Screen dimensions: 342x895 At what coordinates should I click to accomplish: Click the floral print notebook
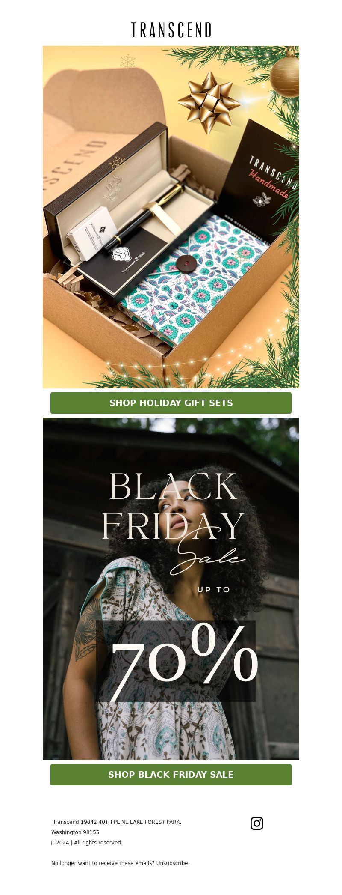pyautogui.click(x=195, y=278)
